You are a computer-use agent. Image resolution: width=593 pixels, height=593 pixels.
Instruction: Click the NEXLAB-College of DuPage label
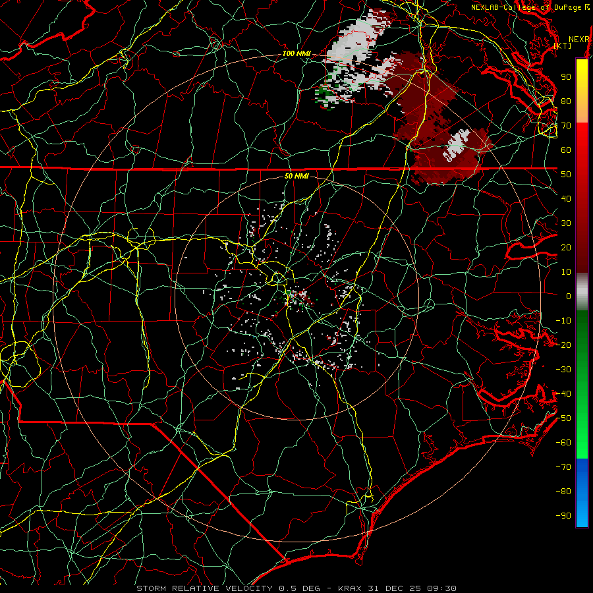526,7
